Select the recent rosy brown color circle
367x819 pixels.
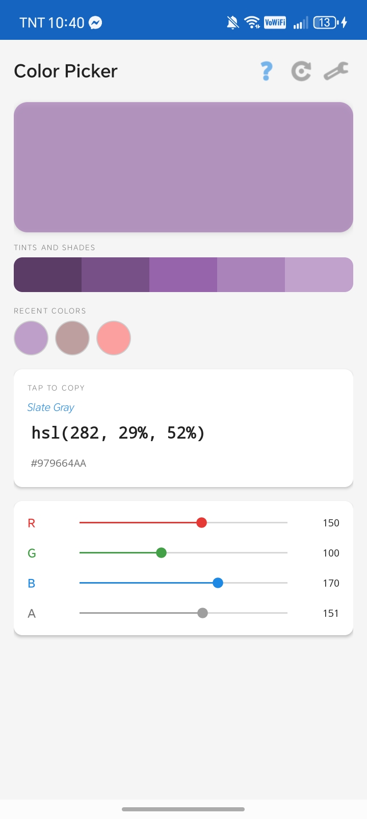tap(72, 338)
